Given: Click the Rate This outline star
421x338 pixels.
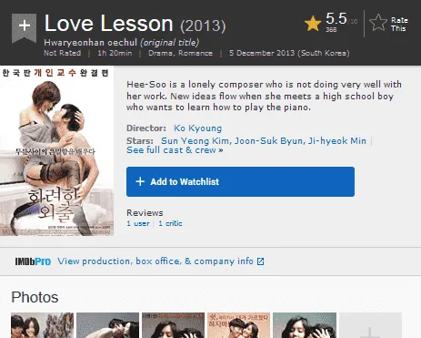Looking at the screenshot, I should click(378, 23).
